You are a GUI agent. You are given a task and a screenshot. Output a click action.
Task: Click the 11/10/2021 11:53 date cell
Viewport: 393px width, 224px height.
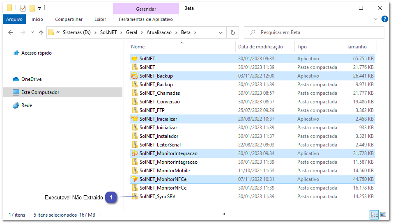pyautogui.click(x=256, y=171)
